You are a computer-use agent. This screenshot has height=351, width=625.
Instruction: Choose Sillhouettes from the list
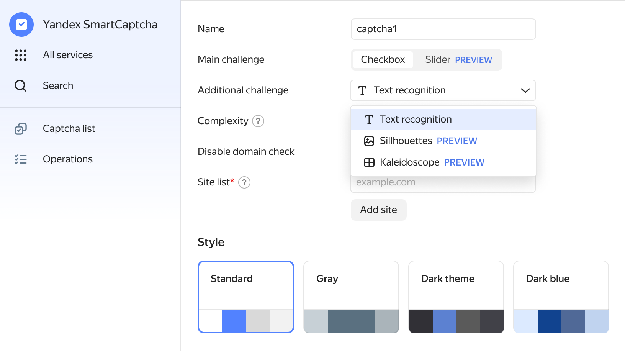443,141
